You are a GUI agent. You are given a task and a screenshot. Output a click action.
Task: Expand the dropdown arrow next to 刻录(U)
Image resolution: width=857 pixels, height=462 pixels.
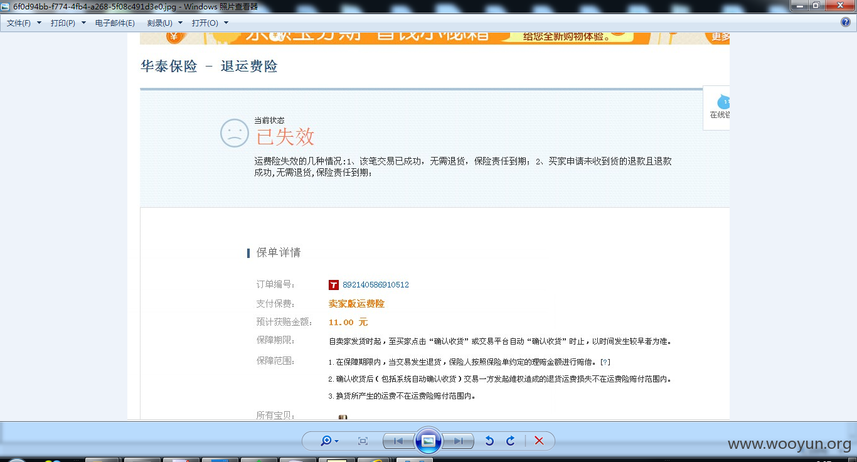click(180, 23)
